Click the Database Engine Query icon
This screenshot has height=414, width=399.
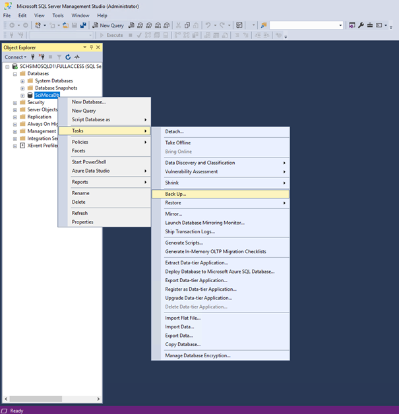pyautogui.click(x=131, y=25)
